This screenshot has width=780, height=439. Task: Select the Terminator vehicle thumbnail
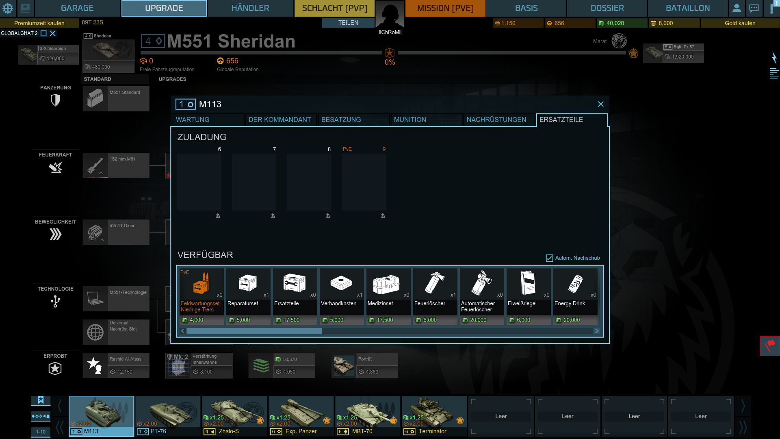click(434, 416)
